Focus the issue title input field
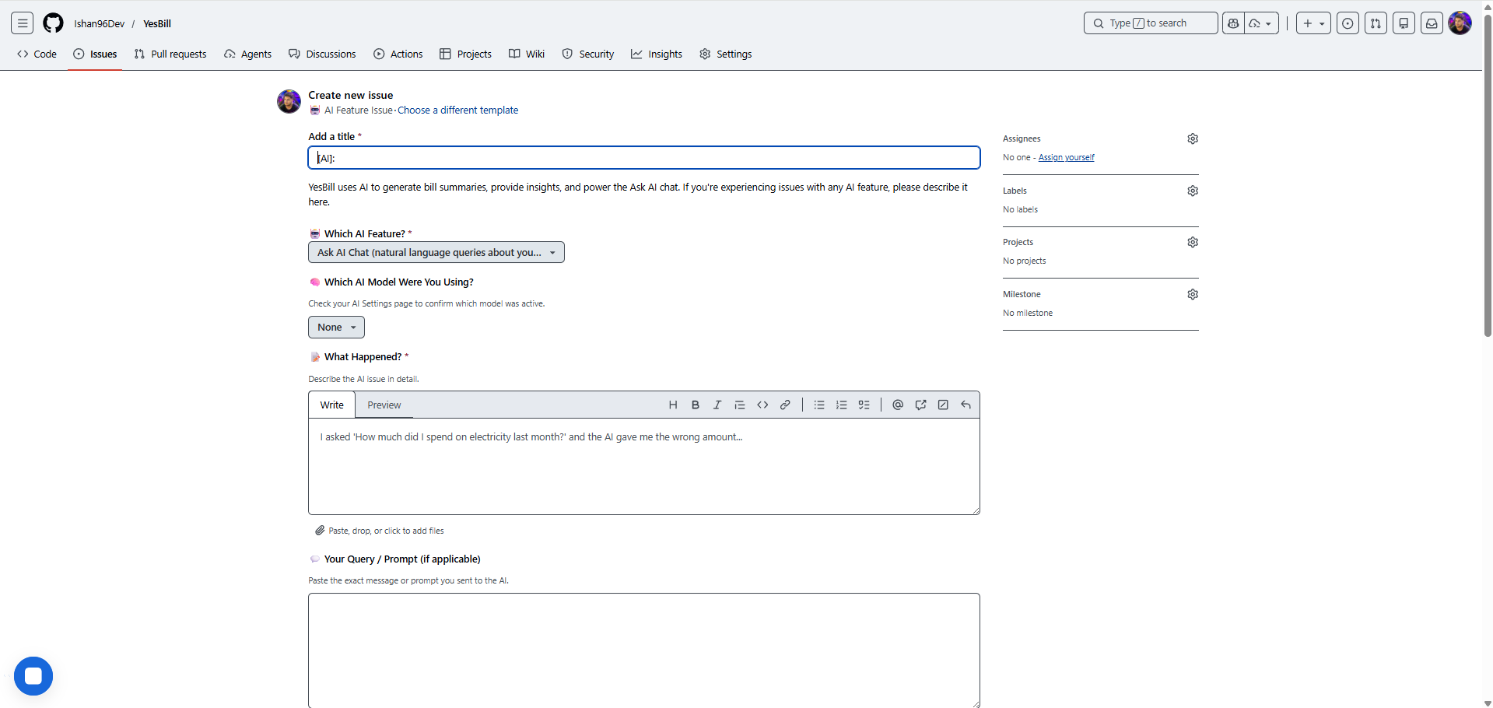 tap(644, 158)
